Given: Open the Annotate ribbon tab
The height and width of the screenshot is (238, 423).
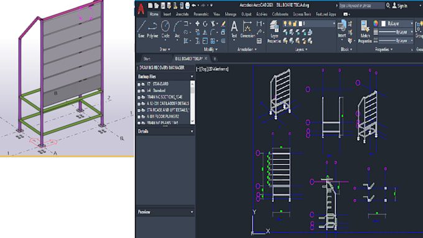Looking at the screenshot, I should [182, 14].
